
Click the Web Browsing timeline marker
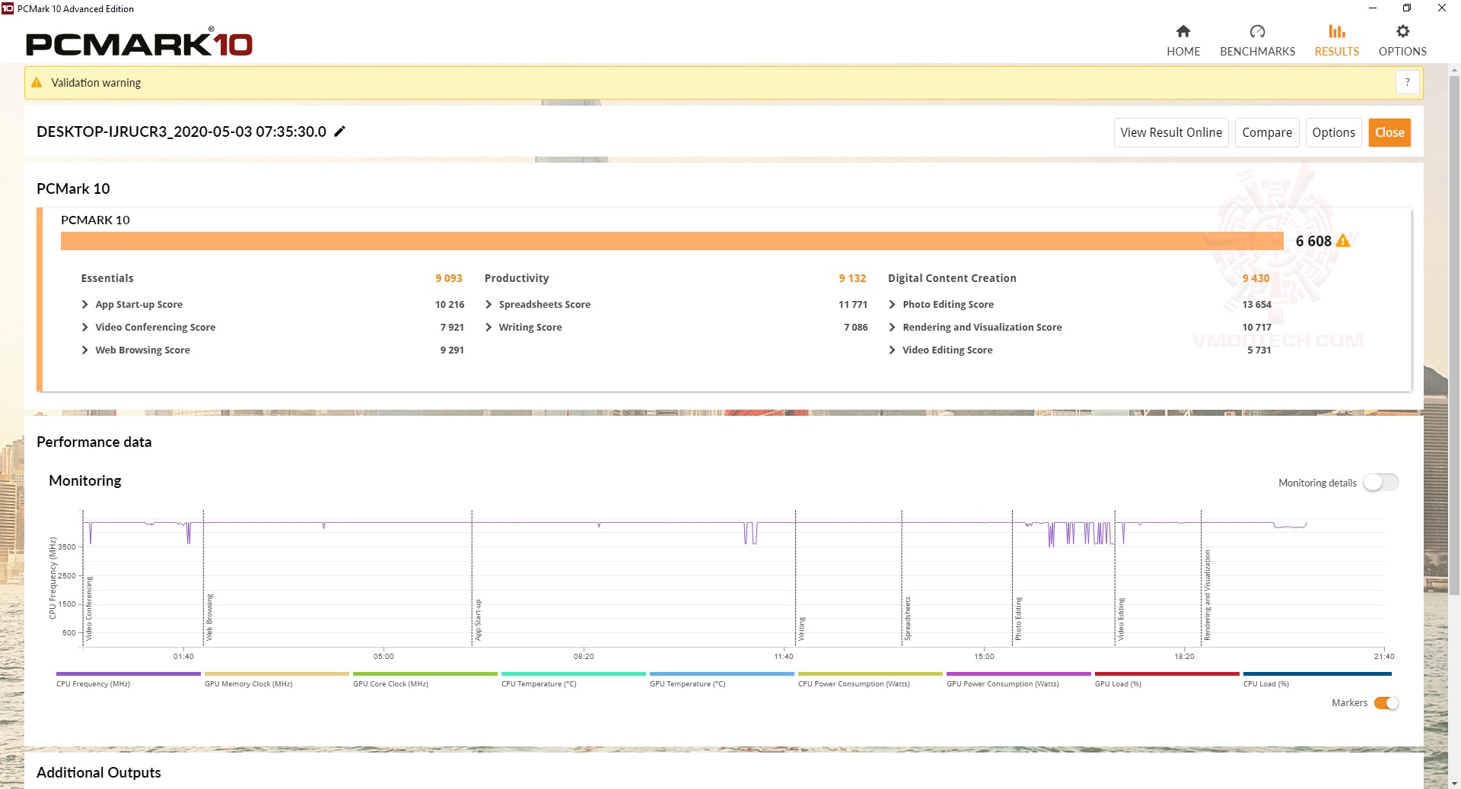(x=209, y=617)
